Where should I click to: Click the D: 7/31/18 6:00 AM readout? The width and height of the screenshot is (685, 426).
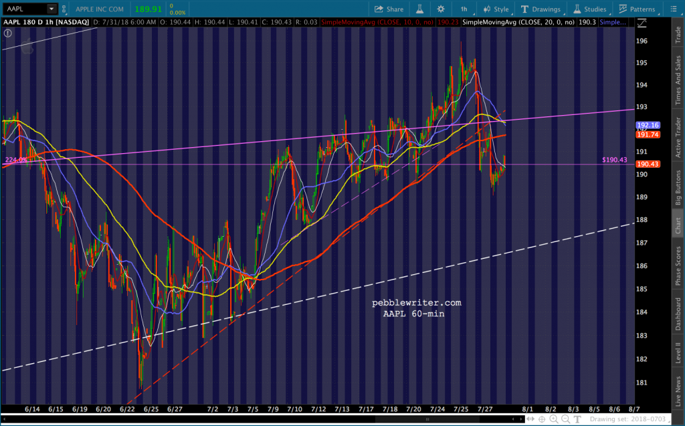pos(124,22)
